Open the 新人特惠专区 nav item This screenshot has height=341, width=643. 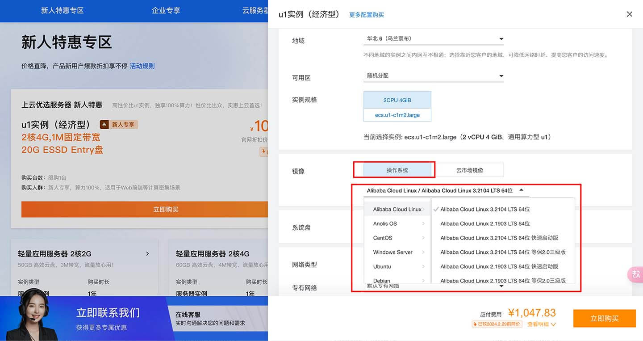pos(63,10)
